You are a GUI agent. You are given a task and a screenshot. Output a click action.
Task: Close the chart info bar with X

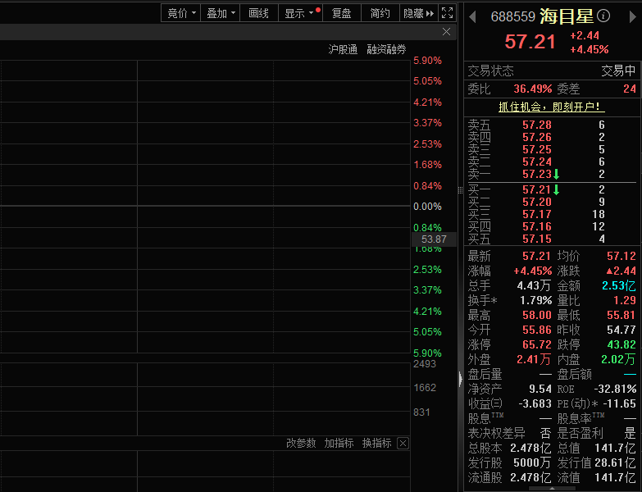(446, 32)
